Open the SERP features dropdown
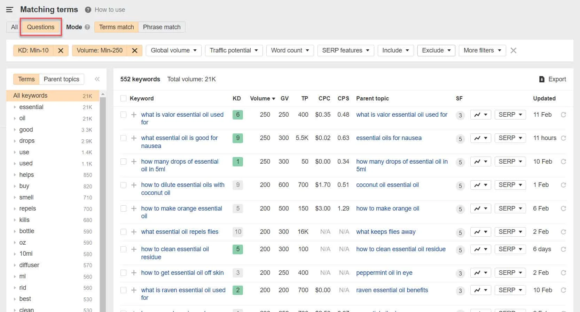The height and width of the screenshot is (312, 580). click(345, 50)
